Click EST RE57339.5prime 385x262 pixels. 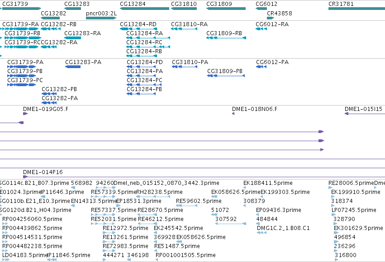pyautogui.click(x=103, y=197)
